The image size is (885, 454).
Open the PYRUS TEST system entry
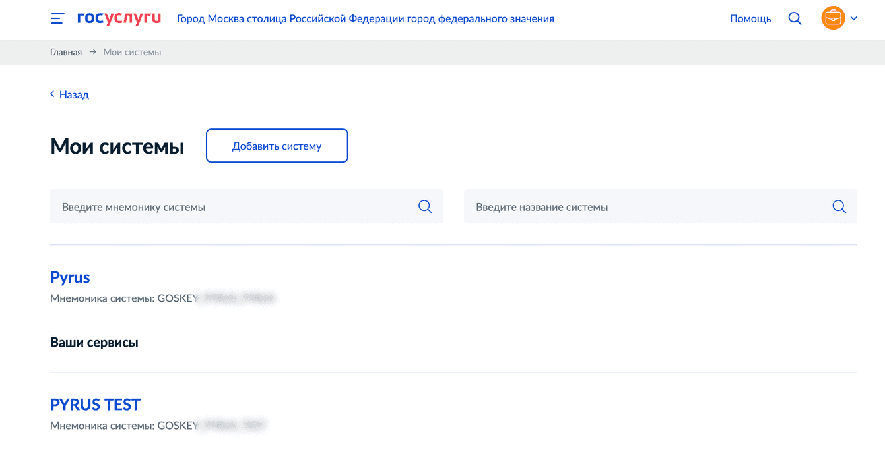(96, 404)
